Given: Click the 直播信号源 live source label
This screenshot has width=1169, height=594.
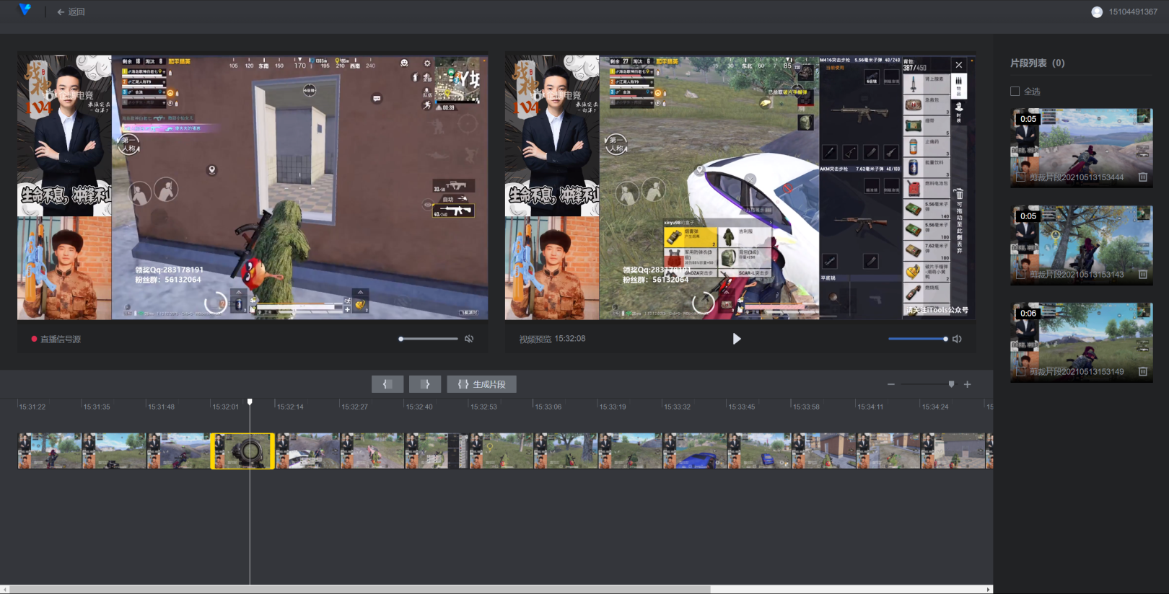Looking at the screenshot, I should coord(61,339).
